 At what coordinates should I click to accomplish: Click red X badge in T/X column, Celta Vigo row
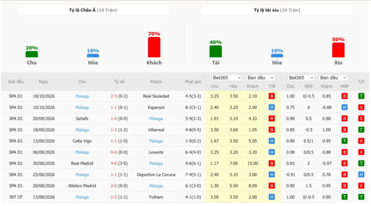tap(361, 141)
